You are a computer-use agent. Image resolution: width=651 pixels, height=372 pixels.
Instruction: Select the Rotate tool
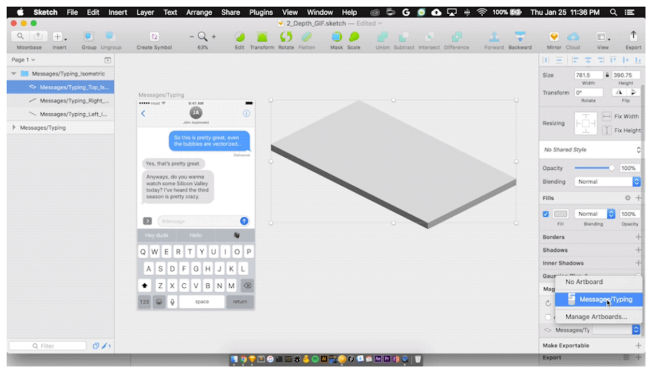coord(285,37)
